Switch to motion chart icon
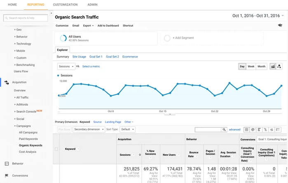This screenshot has width=288, height=183. pos(279,67)
